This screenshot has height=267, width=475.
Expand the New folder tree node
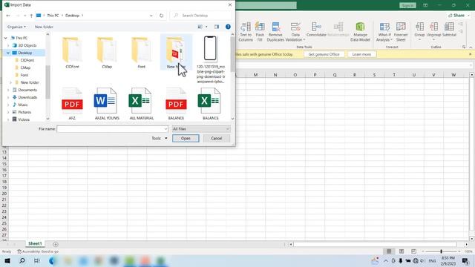[x=11, y=82]
